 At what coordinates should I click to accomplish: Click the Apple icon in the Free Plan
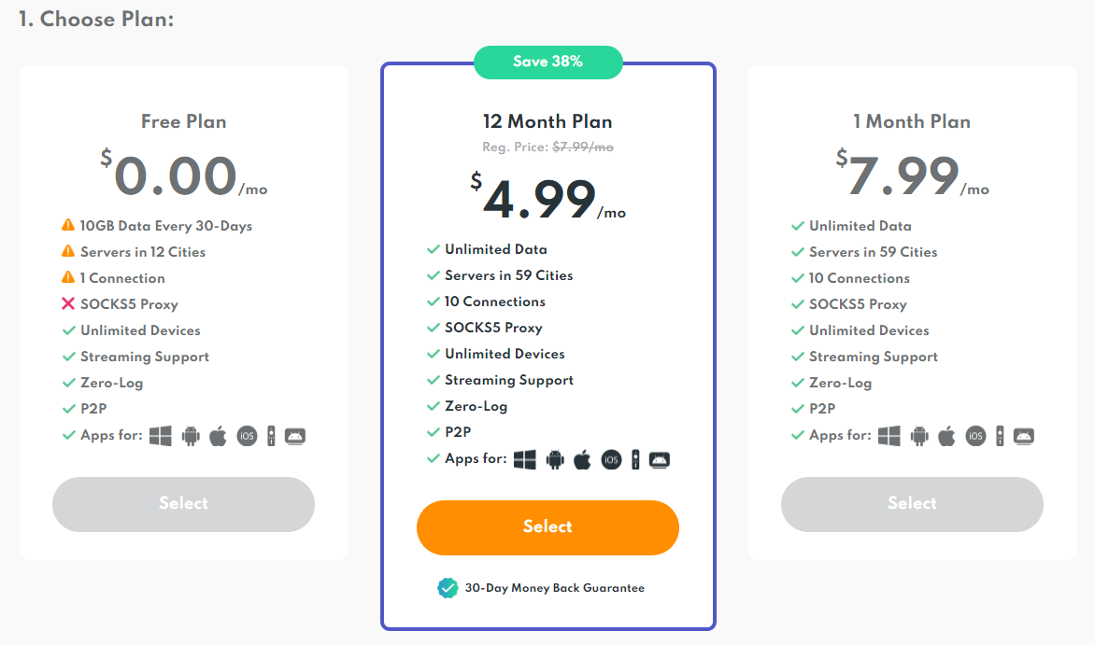click(x=218, y=436)
